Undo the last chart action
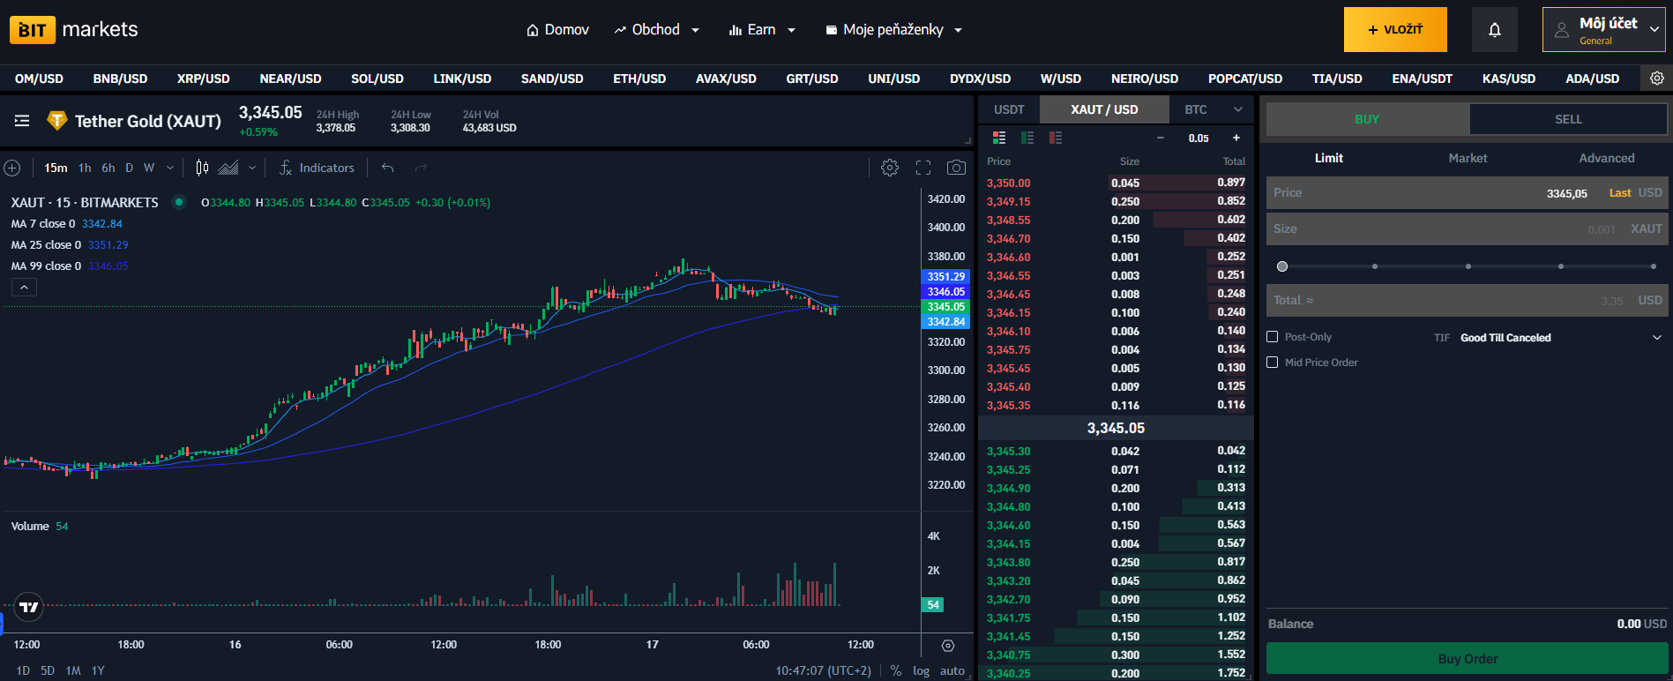The height and width of the screenshot is (681, 1673). [387, 168]
